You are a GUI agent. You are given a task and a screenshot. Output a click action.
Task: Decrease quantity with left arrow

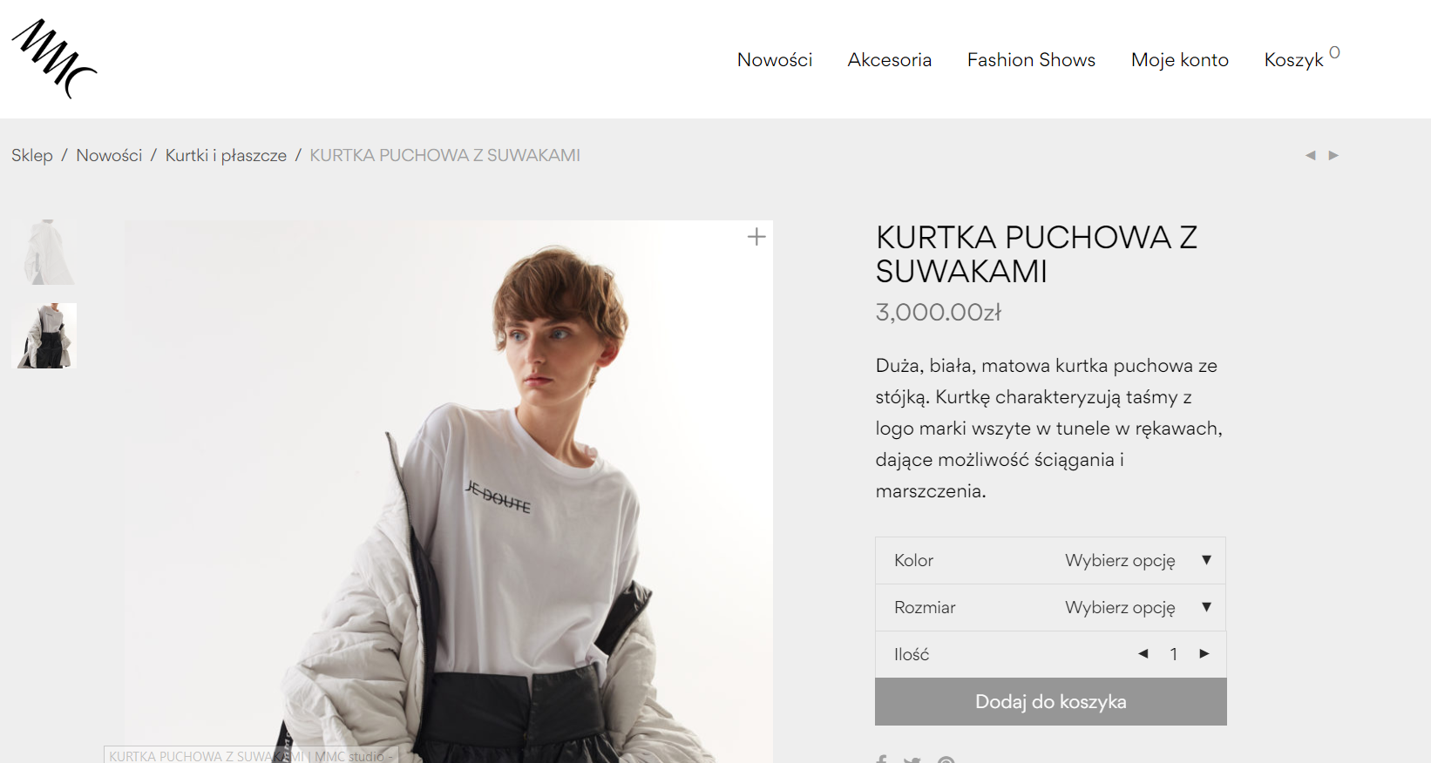(x=1143, y=653)
